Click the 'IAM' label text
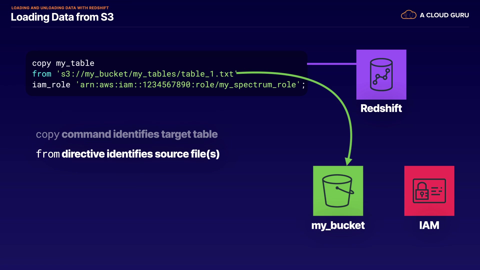This screenshot has width=480, height=270. 429,225
